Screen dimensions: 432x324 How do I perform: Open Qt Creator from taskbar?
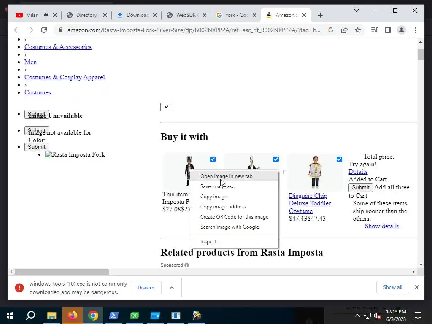[x=135, y=316]
